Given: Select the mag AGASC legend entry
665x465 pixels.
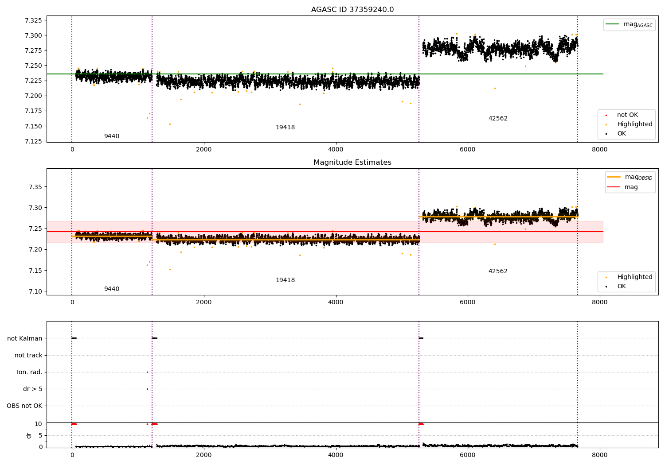Looking at the screenshot, I should point(629,25).
